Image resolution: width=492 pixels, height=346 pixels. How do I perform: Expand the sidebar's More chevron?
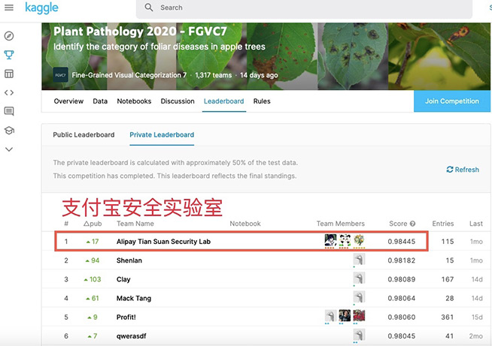coord(9,149)
